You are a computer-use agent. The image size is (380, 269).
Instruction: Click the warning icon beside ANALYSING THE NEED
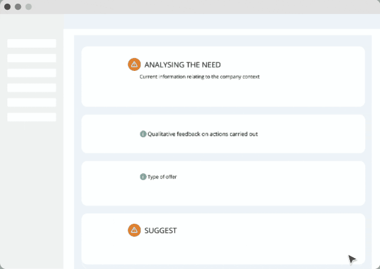(134, 64)
